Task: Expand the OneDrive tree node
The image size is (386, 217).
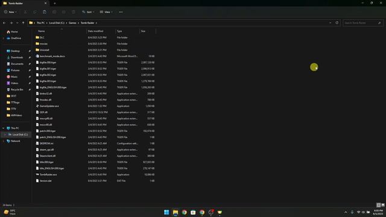Action: click(x=4, y=38)
